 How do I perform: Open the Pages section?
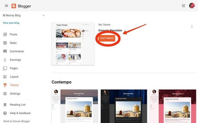(14, 68)
